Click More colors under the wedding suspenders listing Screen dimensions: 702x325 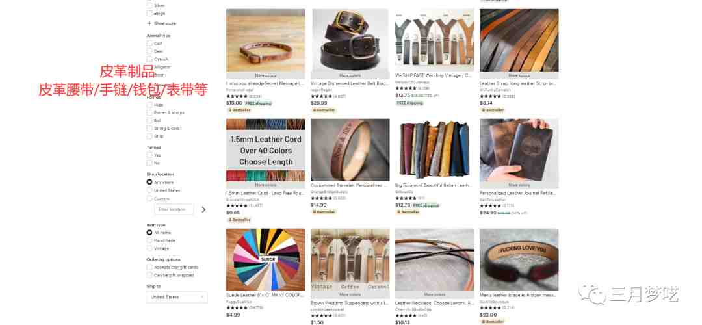coord(350,295)
